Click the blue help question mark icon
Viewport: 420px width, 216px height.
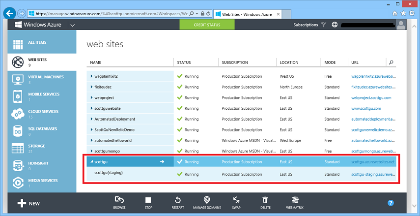391,203
